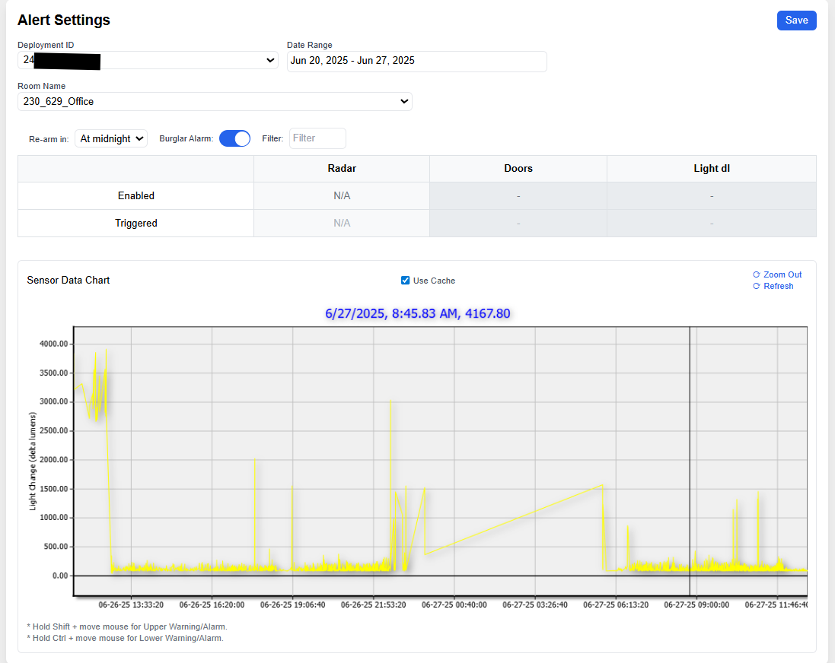Open the Date Range field
835x663 pixels.
pyautogui.click(x=416, y=61)
